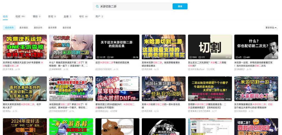Open the title starting 支持米哈游切割二游
Viewport: 282px width, 135px height.
[x=161, y=64]
